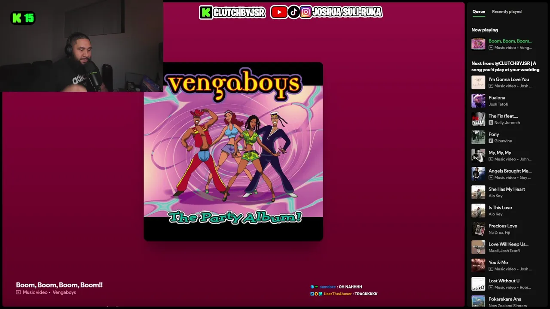Click music video icon under My, My, My
The width and height of the screenshot is (550, 309).
(491, 159)
